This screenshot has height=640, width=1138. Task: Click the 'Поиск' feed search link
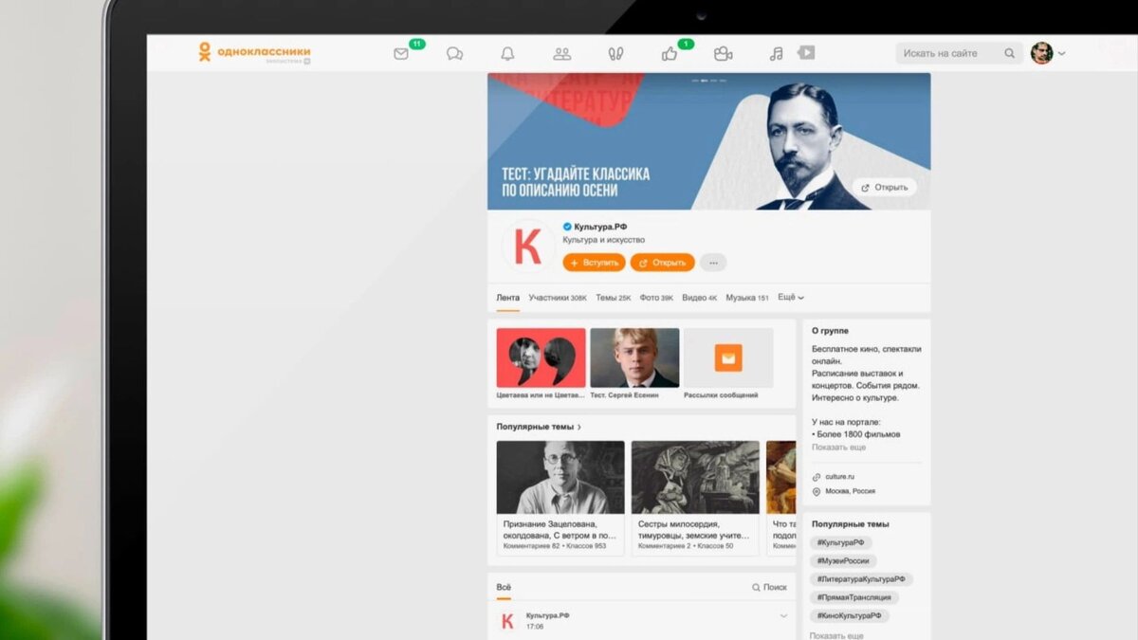[769, 587]
